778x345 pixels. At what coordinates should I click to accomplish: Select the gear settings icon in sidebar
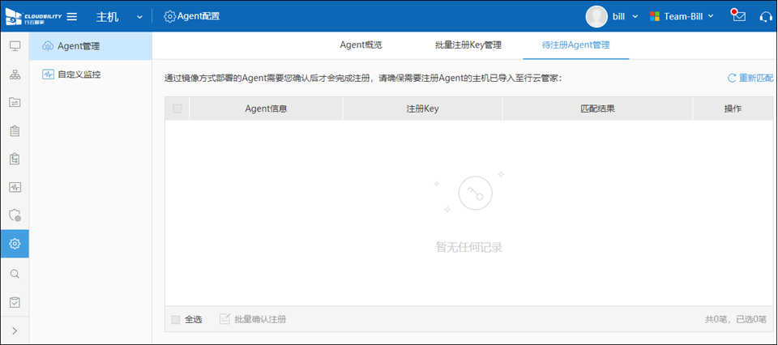[x=15, y=244]
